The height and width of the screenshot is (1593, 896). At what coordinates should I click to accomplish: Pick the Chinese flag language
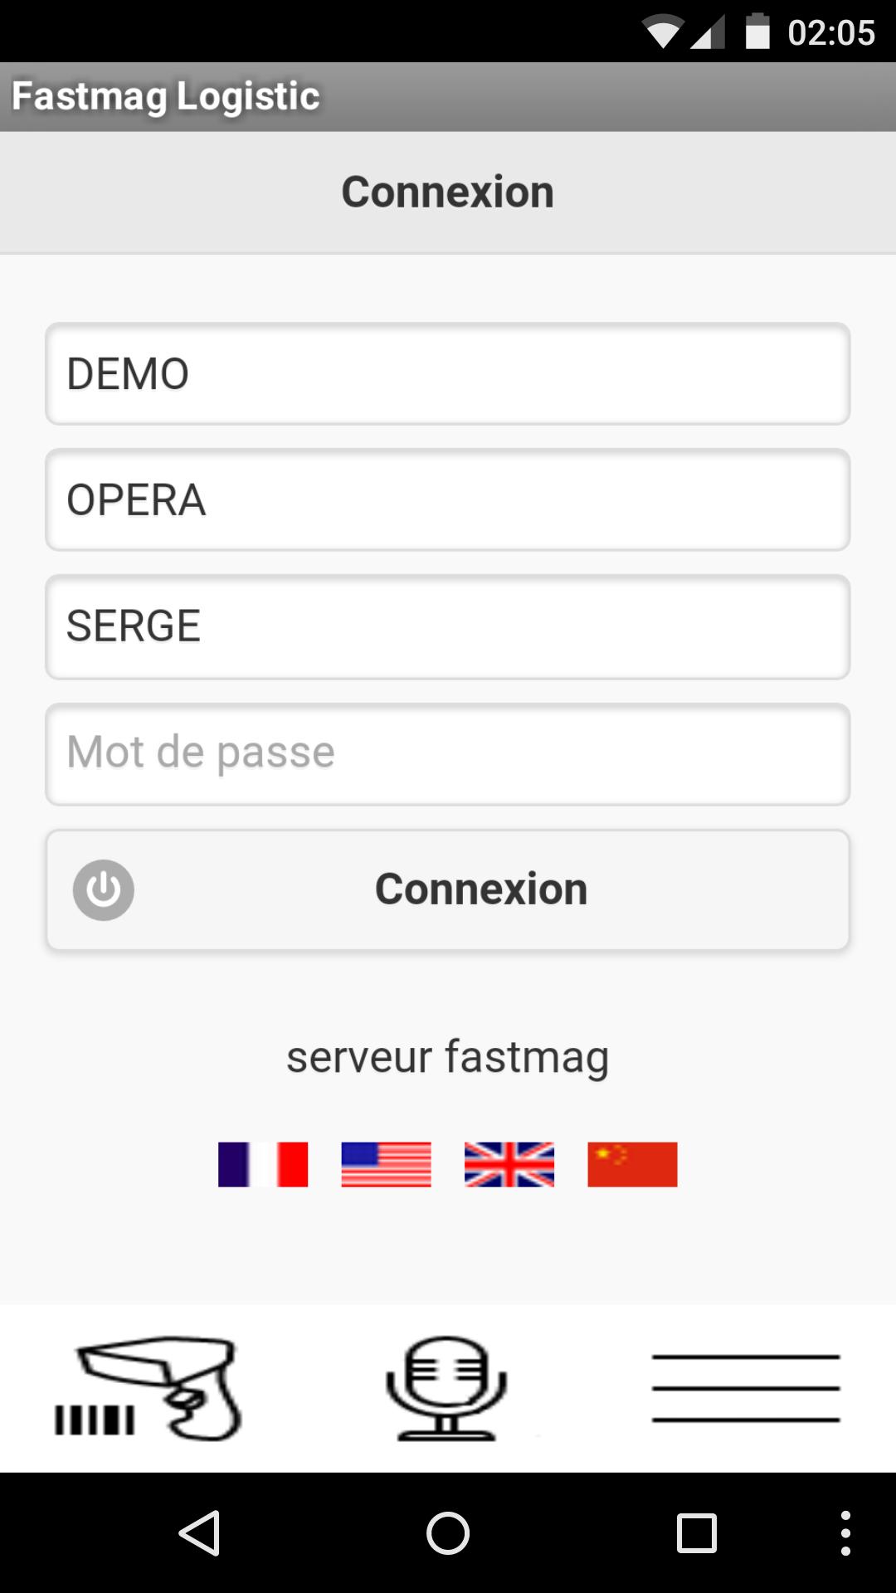click(x=632, y=1164)
